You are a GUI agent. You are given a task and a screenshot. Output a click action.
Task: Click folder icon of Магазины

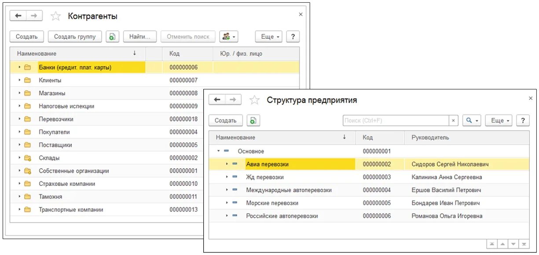coord(28,93)
